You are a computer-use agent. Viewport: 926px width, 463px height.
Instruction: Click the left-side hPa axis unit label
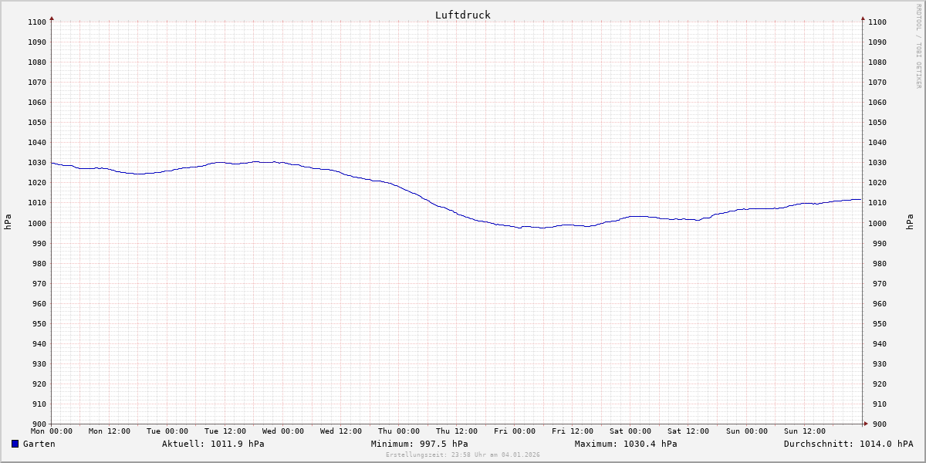(8, 222)
